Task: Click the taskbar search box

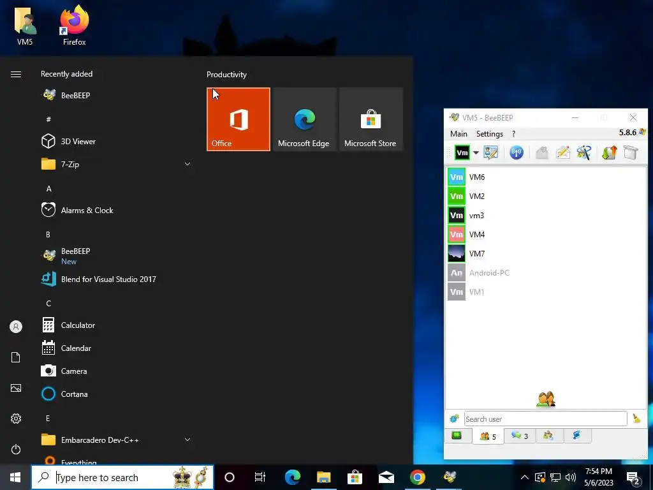Action: (x=122, y=477)
